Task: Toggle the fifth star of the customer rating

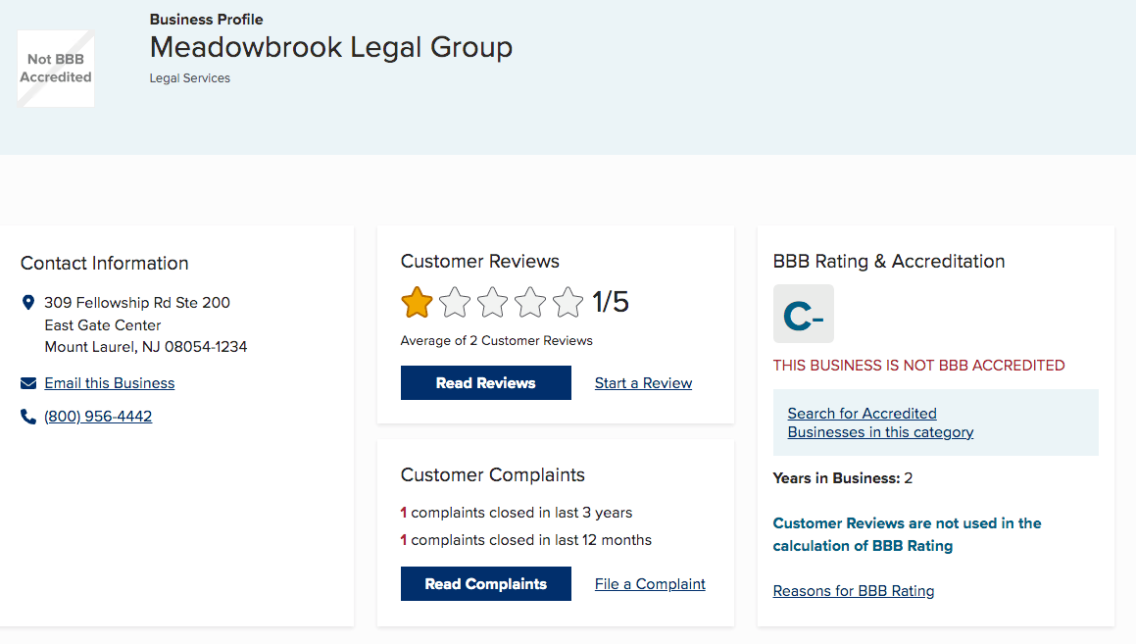Action: pyautogui.click(x=568, y=302)
